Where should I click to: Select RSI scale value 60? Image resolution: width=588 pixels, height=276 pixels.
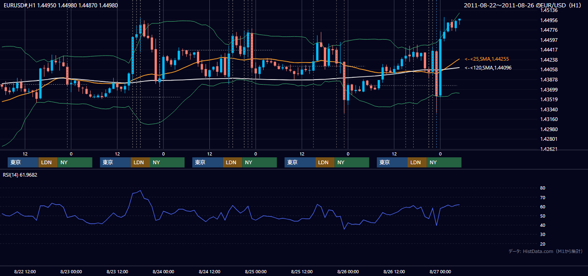pos(542,207)
